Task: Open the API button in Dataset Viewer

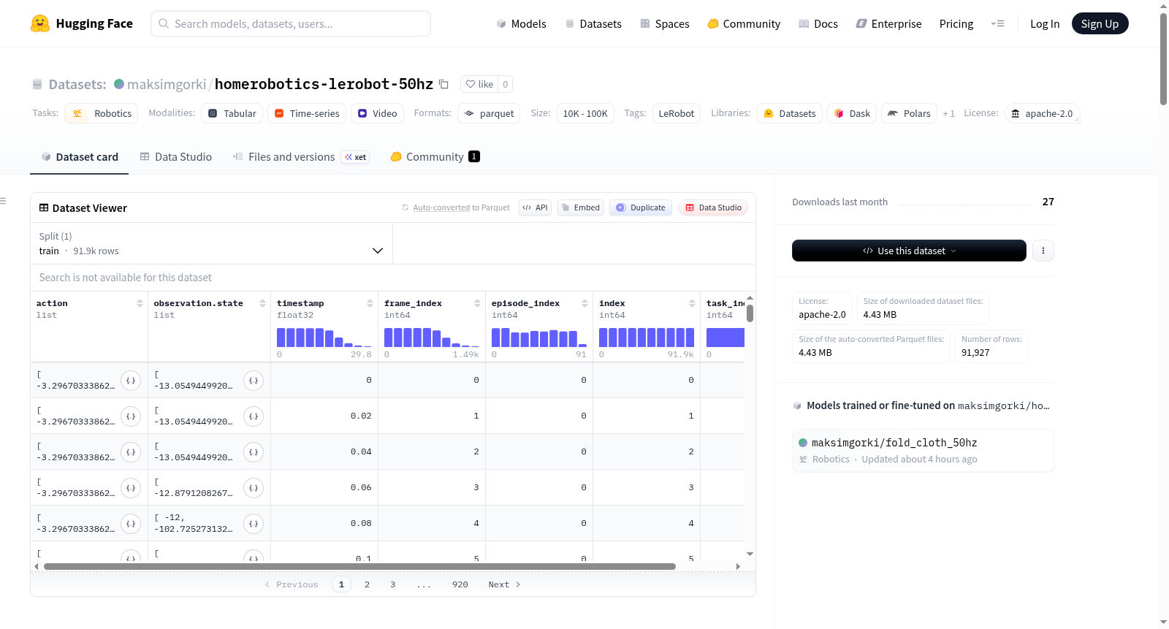Action: click(535, 207)
